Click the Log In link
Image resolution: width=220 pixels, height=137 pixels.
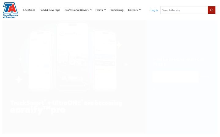tap(154, 10)
